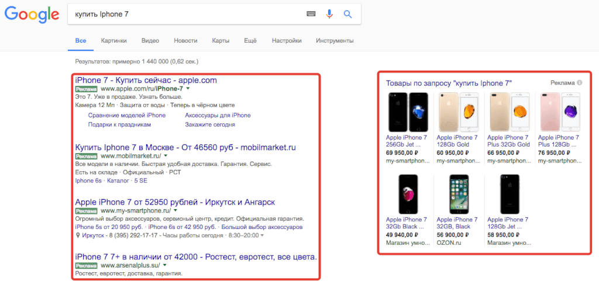Click the ad info icon beside Реклама
The image size is (599, 281).
[580, 83]
